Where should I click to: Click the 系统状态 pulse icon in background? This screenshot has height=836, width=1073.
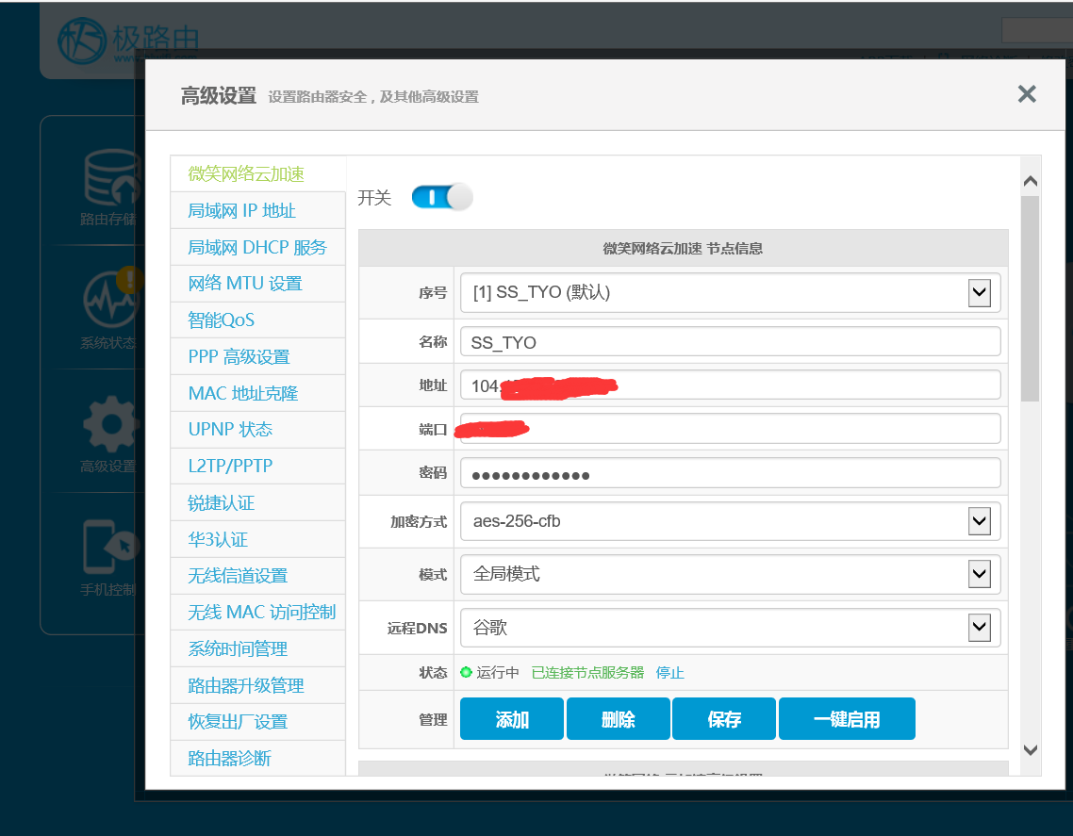110,299
